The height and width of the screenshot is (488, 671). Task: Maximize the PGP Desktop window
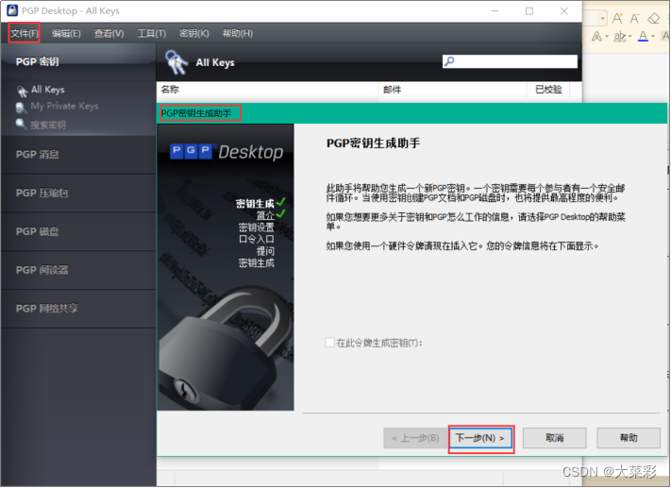pos(529,11)
